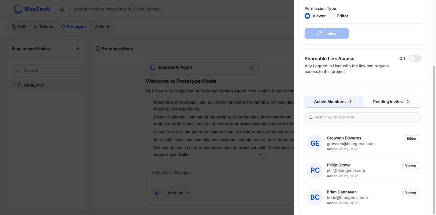Add a new requirement folder with plus icon

78,49
